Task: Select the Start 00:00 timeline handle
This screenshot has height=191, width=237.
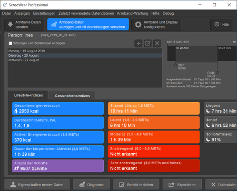Action: tap(175, 65)
